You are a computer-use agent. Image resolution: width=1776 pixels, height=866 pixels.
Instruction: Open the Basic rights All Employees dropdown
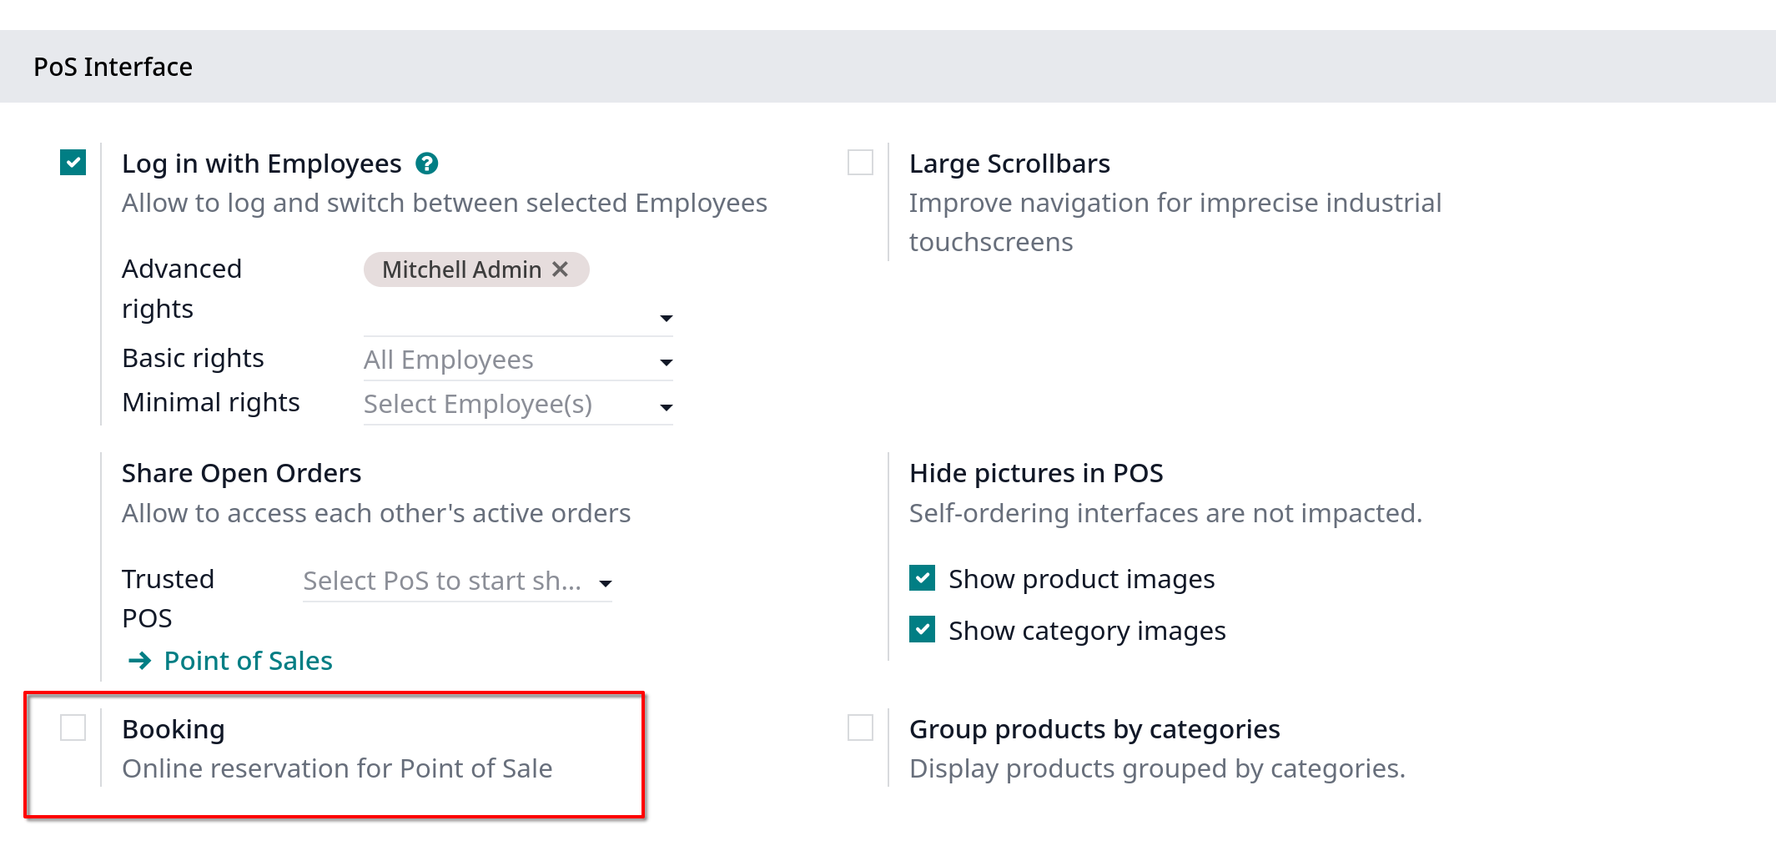click(518, 360)
